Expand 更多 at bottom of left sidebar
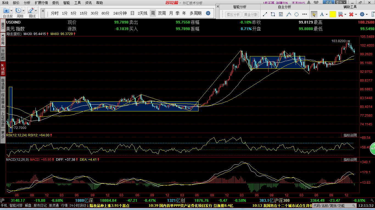 (3, 136)
